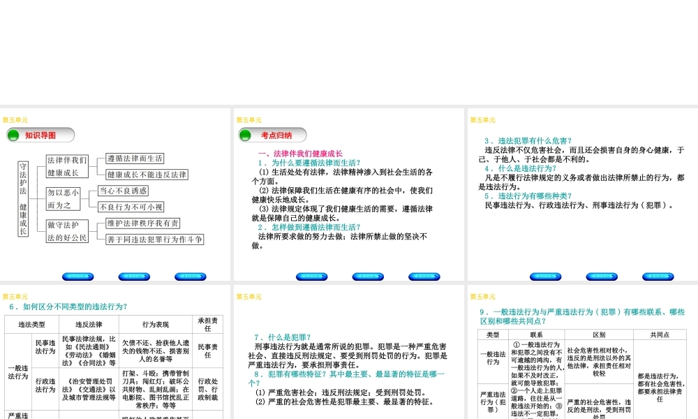Click the 遵循法律而生活 box

tap(135, 158)
